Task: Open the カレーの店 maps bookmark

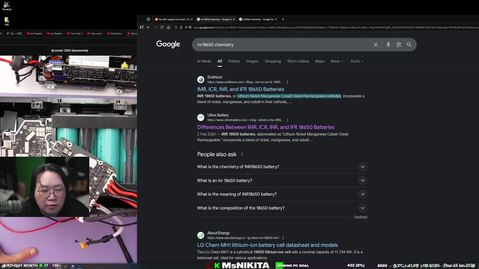Action: [x=14, y=34]
